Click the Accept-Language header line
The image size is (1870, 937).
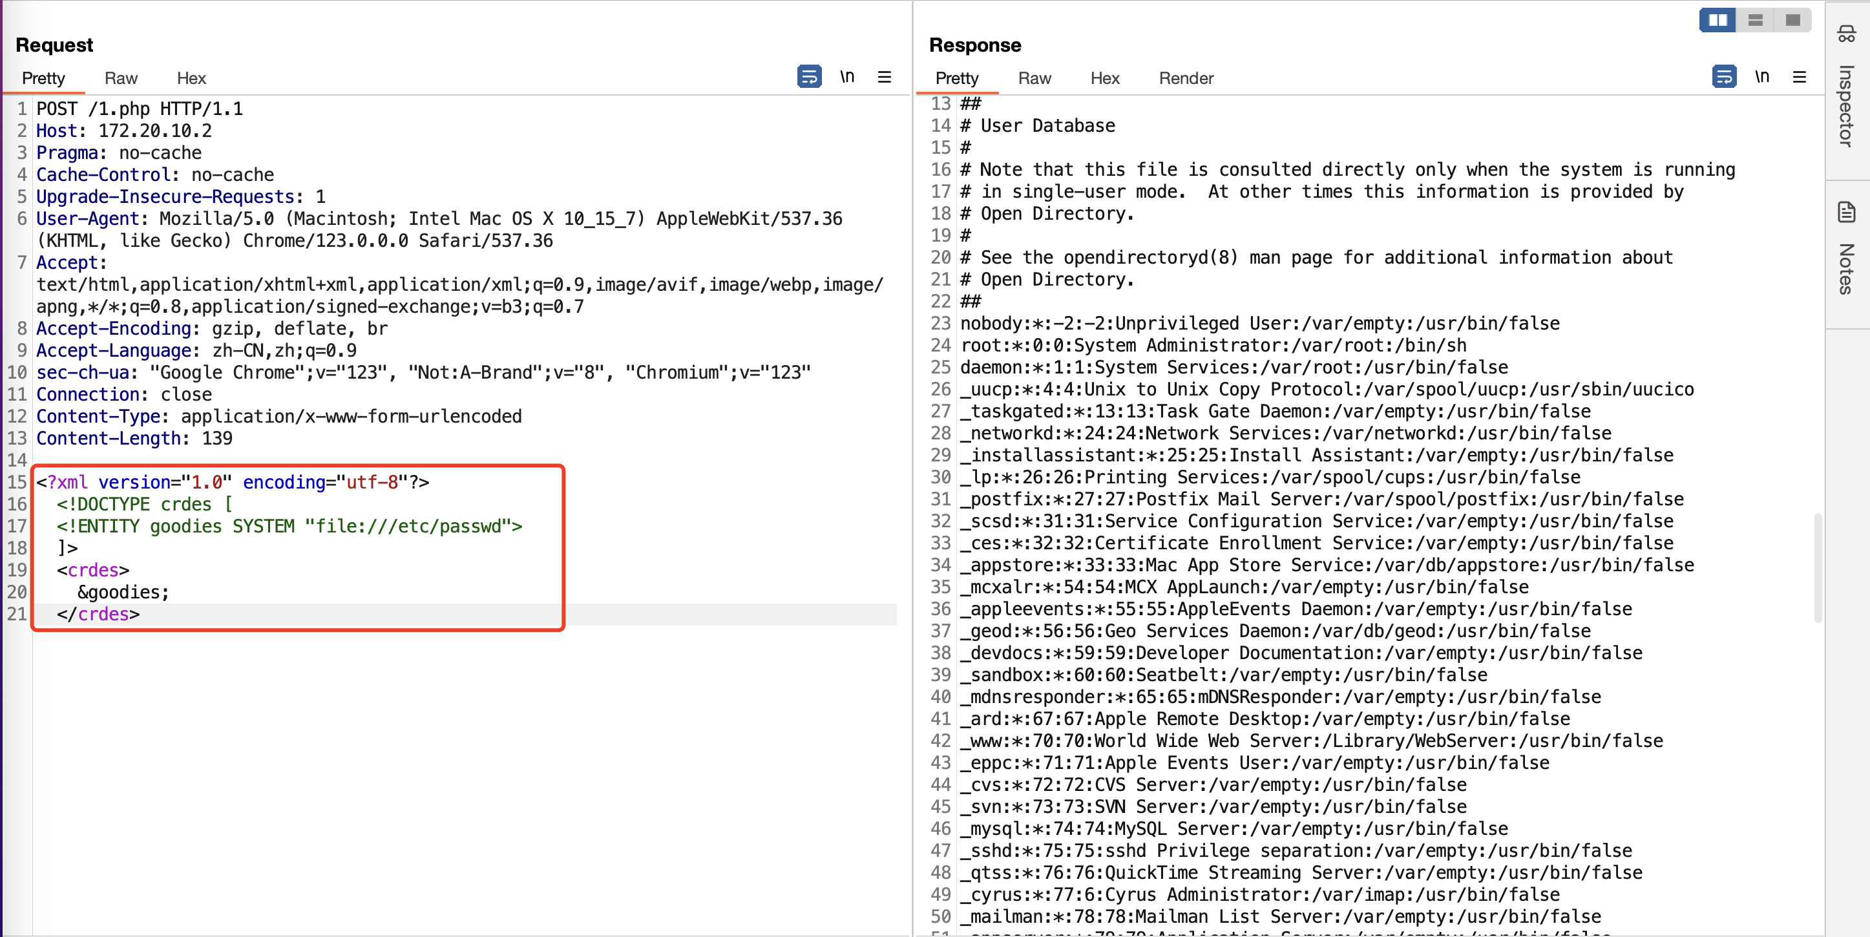(x=196, y=350)
